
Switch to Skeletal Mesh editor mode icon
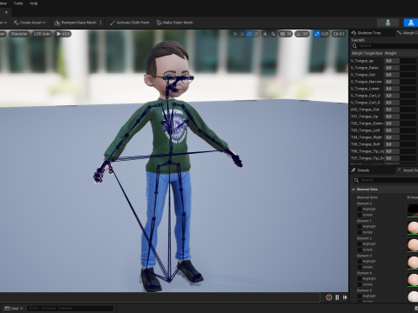411,23
